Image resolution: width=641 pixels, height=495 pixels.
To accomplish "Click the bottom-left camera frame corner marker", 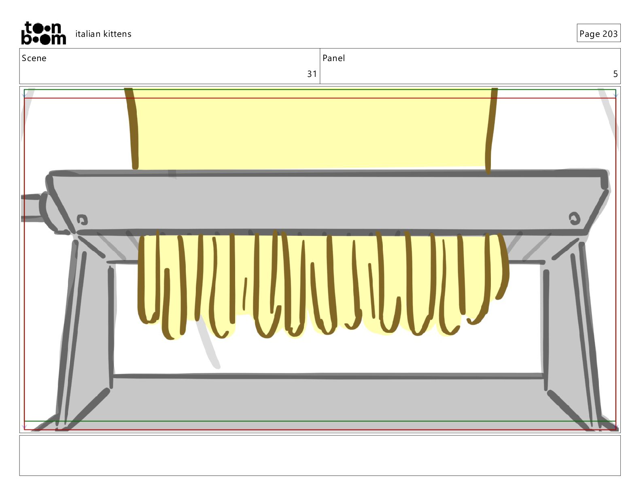I will tap(24, 425).
